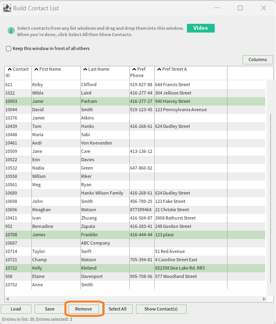This screenshot has height=324, width=276.
Task: Enable Keep this window in front checkbox
Action: (x=8, y=48)
